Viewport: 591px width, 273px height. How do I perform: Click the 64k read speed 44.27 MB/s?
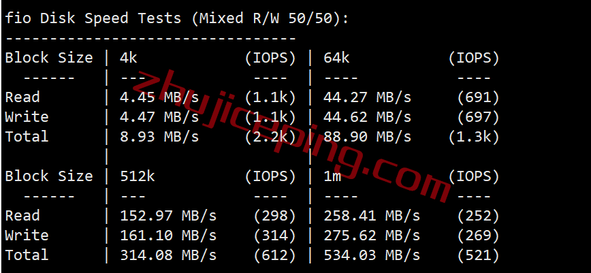pyautogui.click(x=368, y=97)
